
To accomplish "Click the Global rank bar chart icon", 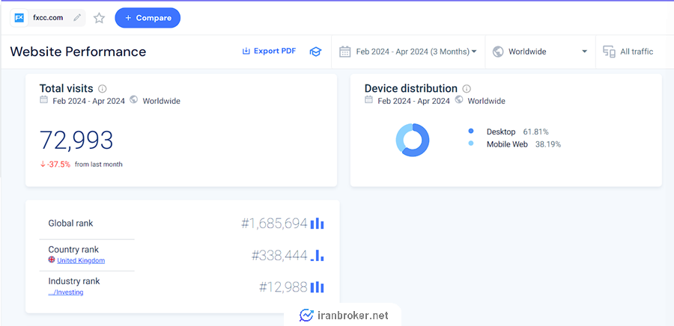I will click(318, 223).
